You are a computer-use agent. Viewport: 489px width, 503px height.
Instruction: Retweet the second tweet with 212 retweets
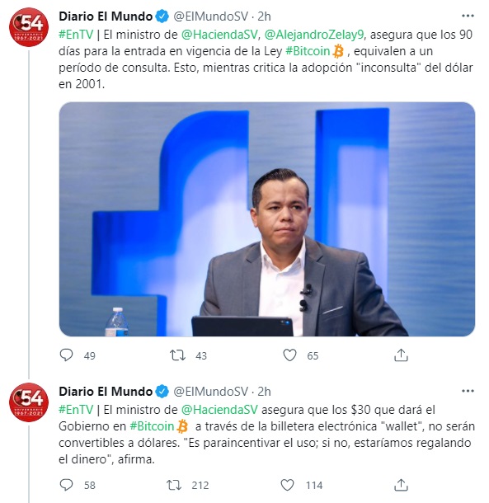(174, 485)
